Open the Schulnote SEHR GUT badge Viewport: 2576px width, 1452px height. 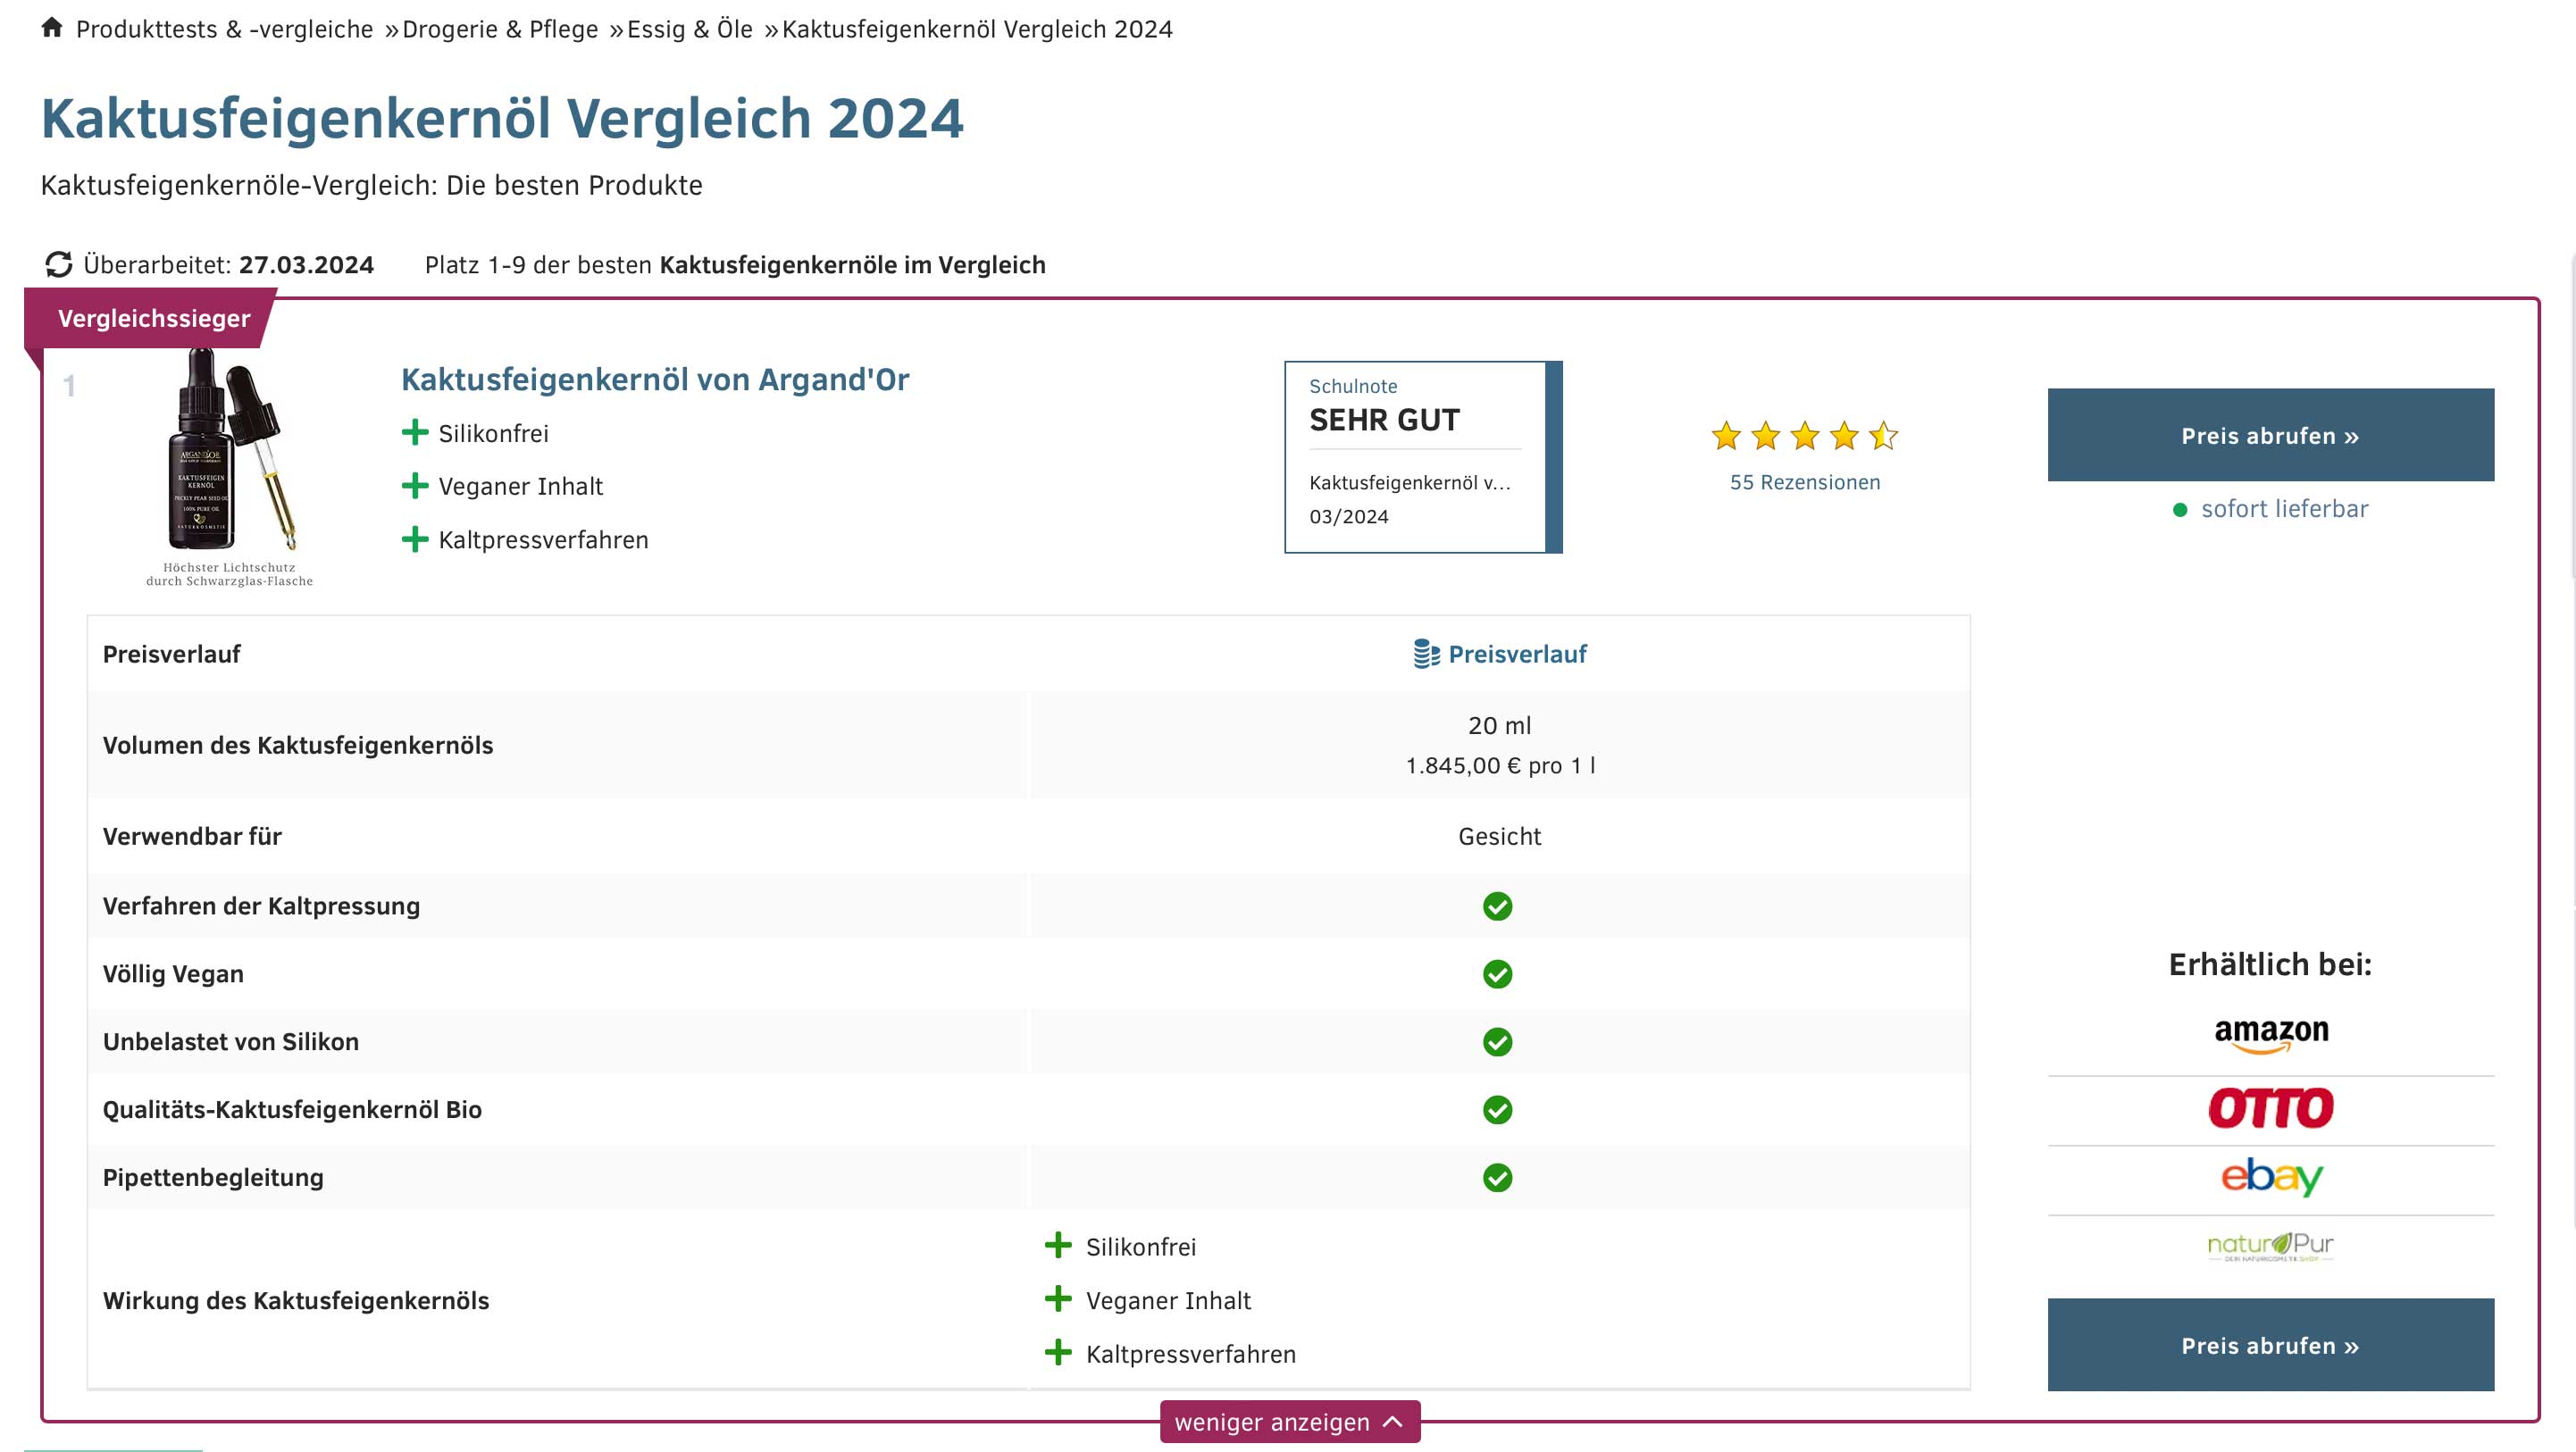pyautogui.click(x=1423, y=457)
